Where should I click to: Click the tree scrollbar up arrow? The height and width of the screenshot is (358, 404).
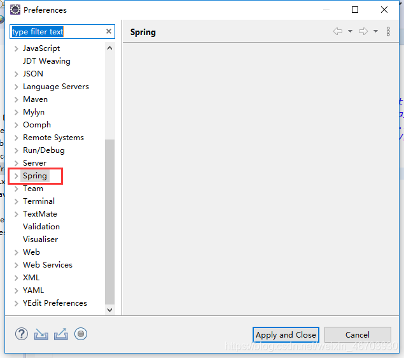click(110, 48)
